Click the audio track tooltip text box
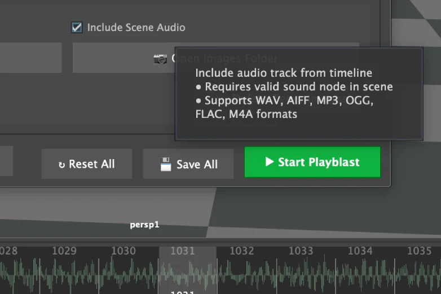Viewport: 441px width, 294px height. point(299,94)
